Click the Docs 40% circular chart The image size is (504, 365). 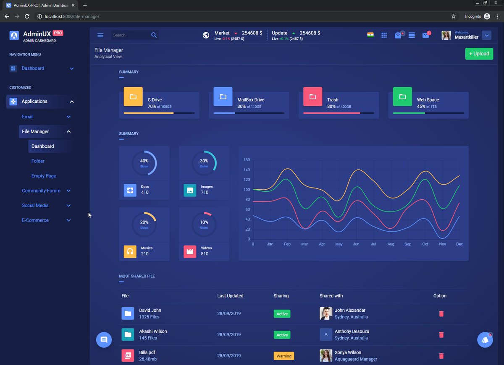144,163
